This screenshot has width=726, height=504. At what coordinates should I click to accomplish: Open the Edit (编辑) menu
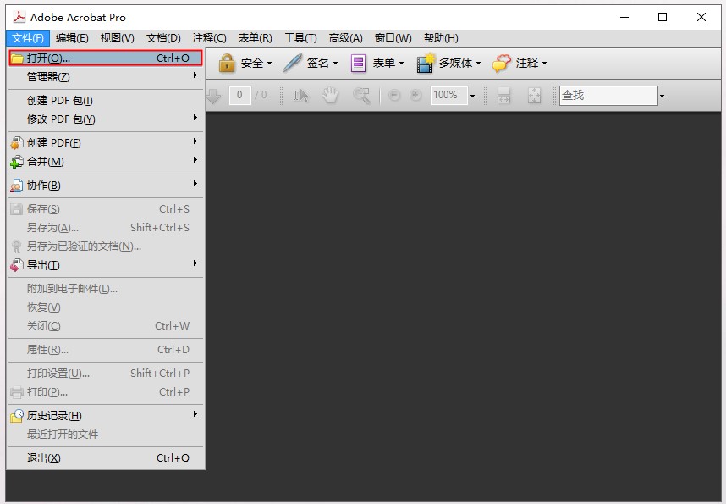point(72,37)
